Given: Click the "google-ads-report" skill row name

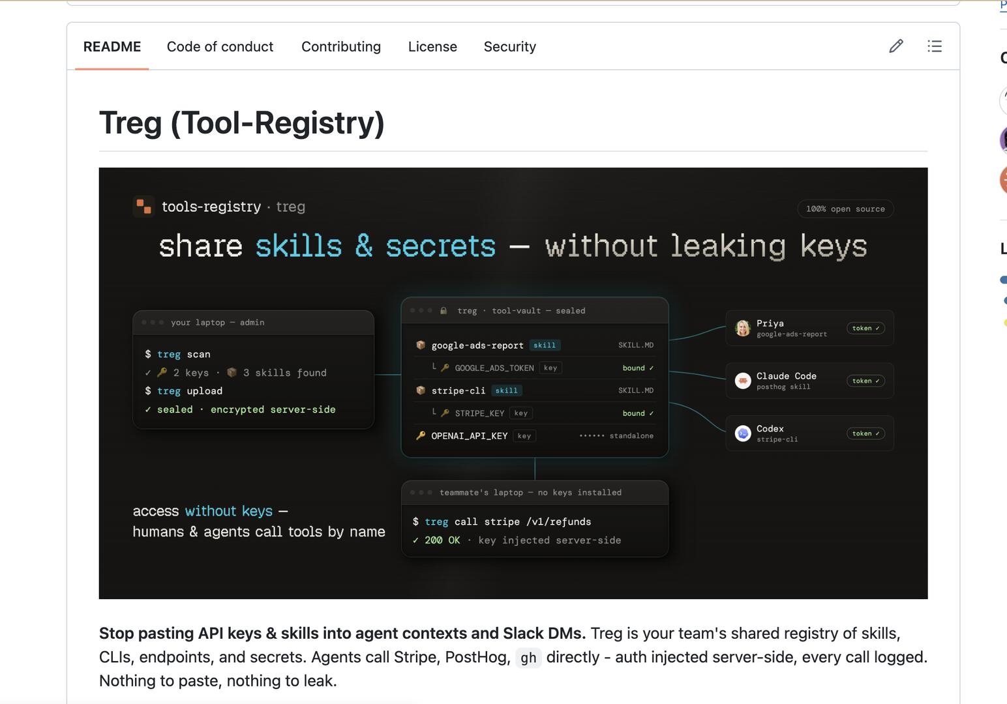Looking at the screenshot, I should tap(477, 345).
